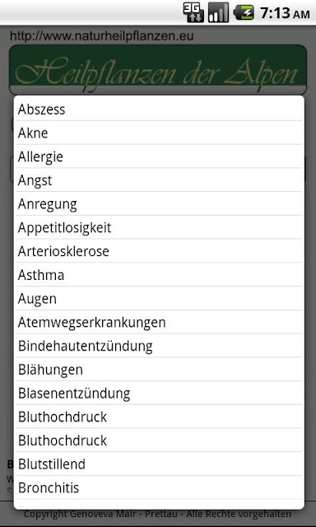
Task: Tap the 3G data status icon
Action: tap(193, 13)
